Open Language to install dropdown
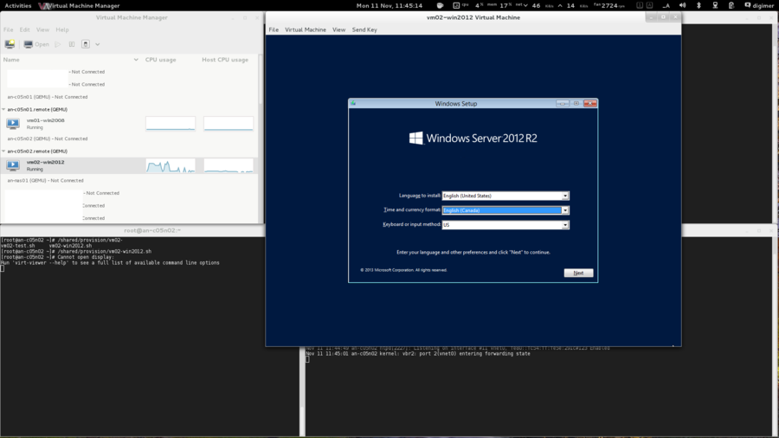This screenshot has height=438, width=779. pos(565,196)
